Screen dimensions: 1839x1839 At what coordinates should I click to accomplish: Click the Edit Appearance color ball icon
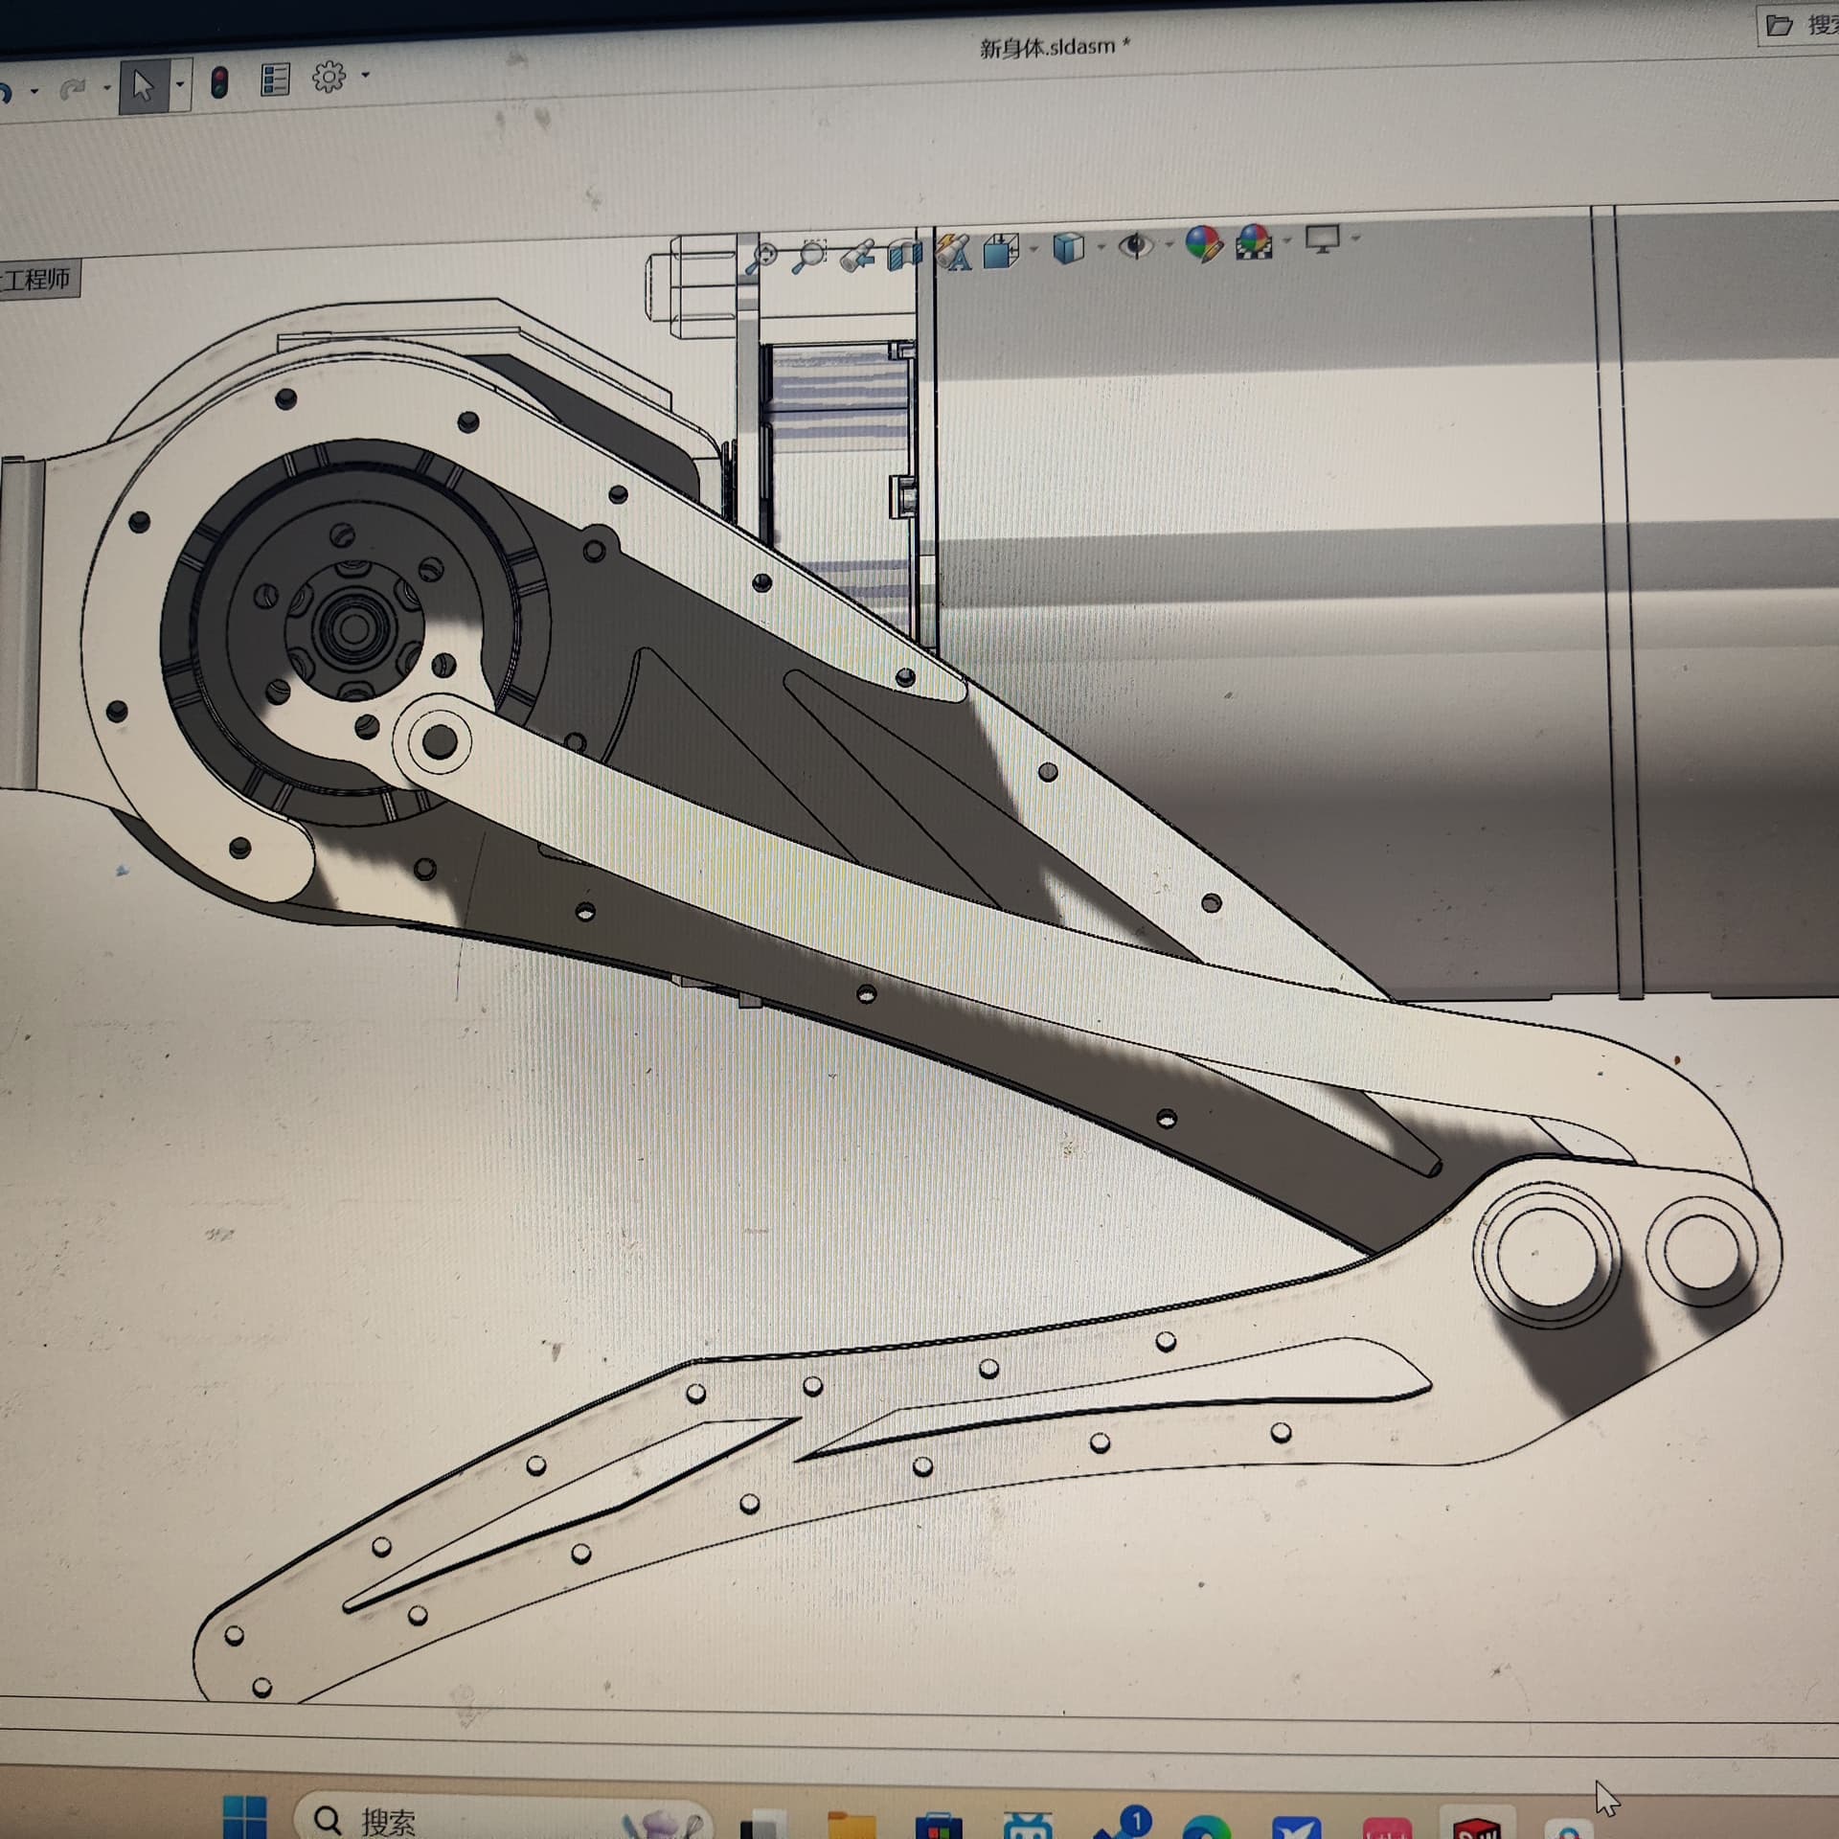(x=1204, y=243)
